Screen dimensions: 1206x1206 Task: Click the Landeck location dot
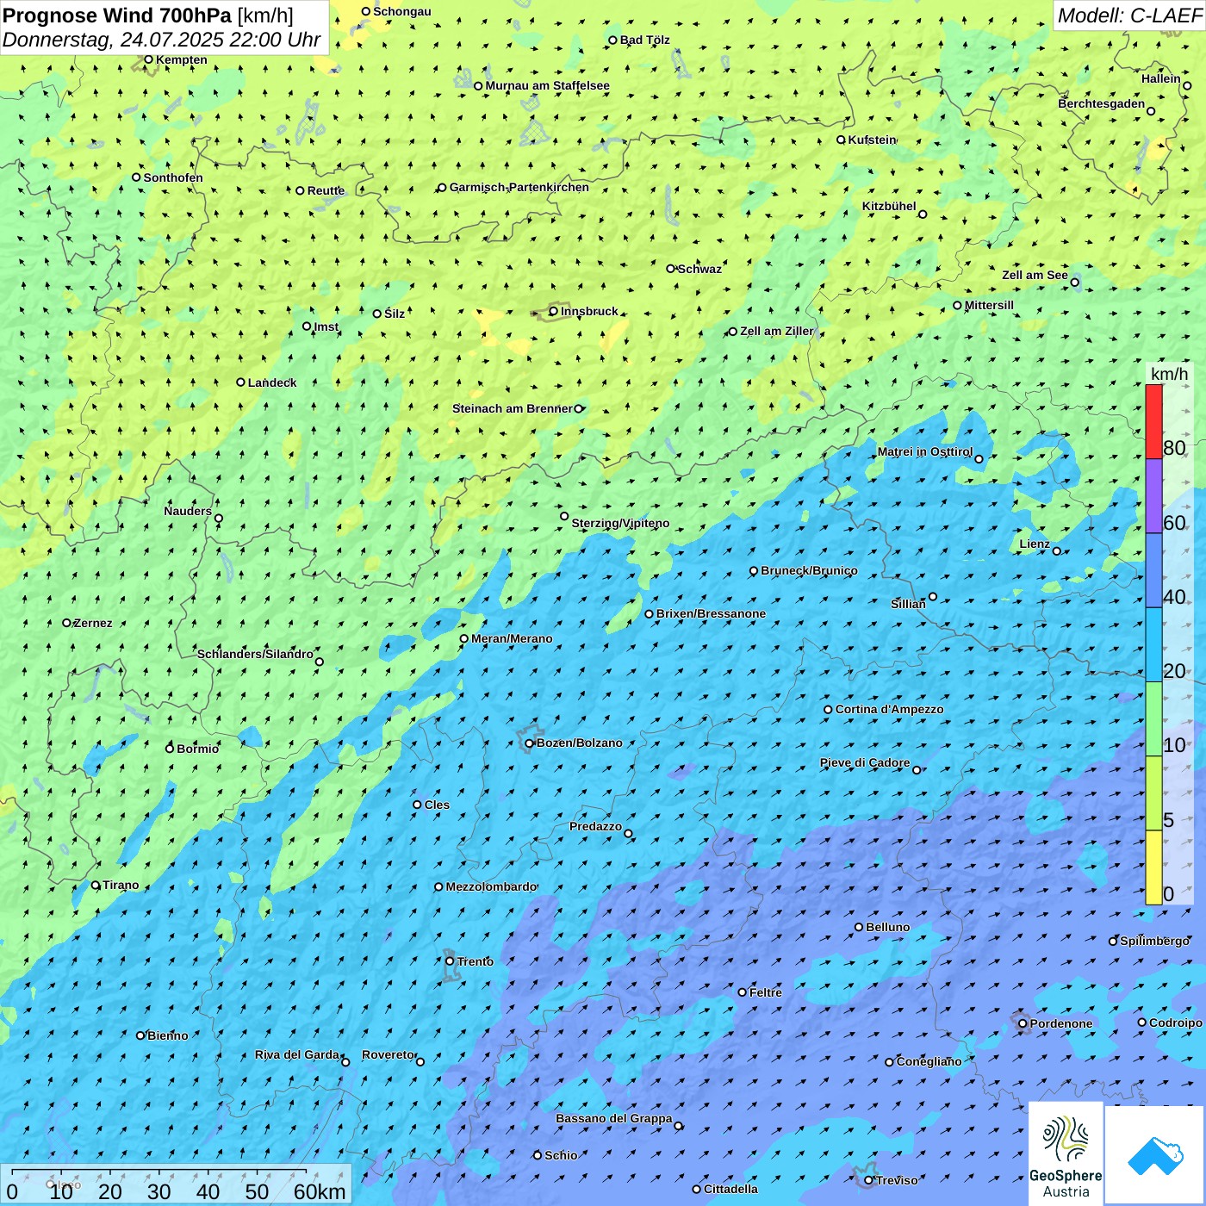click(241, 382)
